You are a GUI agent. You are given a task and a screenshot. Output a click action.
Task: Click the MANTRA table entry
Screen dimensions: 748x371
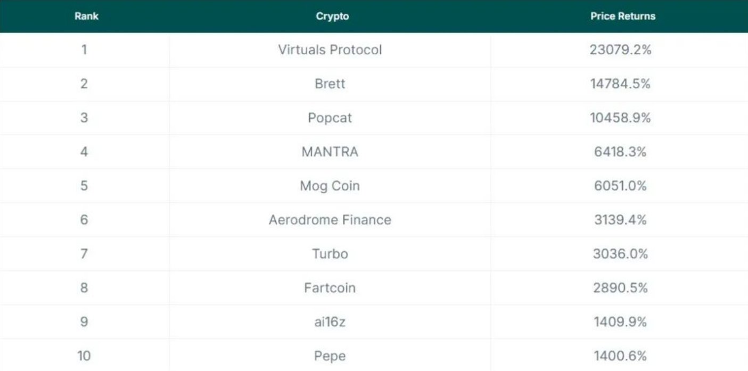click(330, 152)
